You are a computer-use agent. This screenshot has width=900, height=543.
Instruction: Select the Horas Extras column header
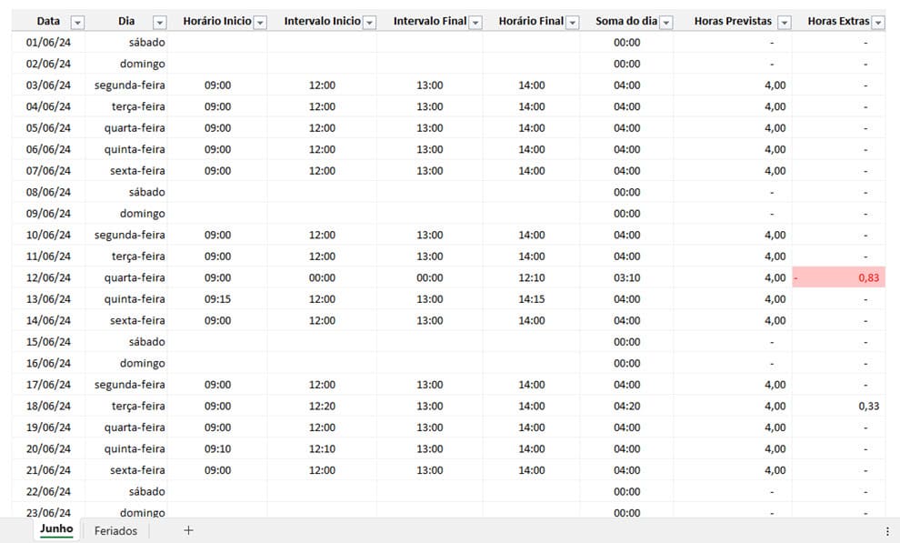[838, 21]
